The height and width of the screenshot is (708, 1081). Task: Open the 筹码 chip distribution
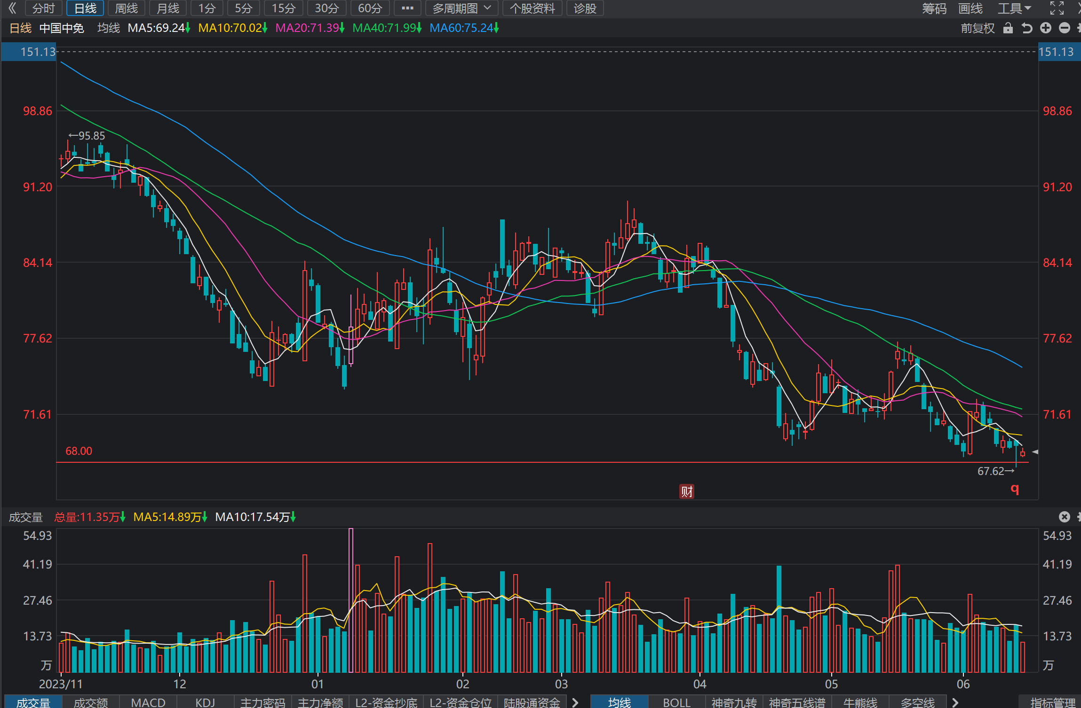934,8
